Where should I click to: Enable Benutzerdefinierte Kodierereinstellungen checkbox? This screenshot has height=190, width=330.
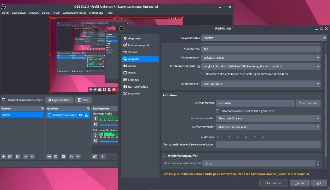[203, 74]
